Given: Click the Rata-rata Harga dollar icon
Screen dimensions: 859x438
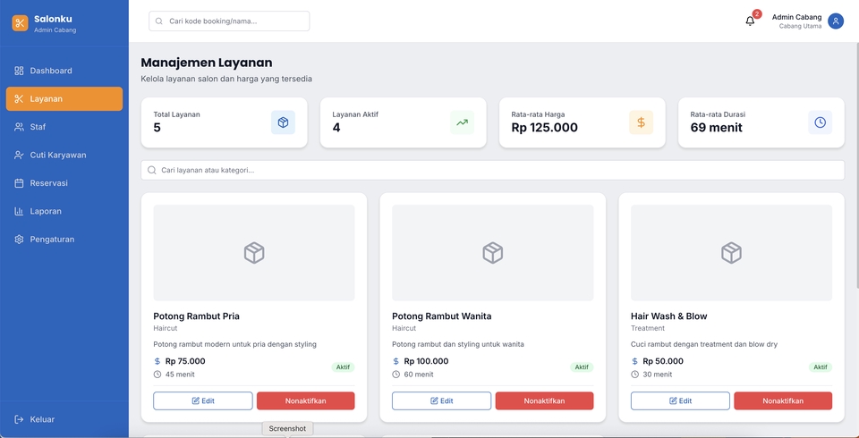Looking at the screenshot, I should pos(641,122).
